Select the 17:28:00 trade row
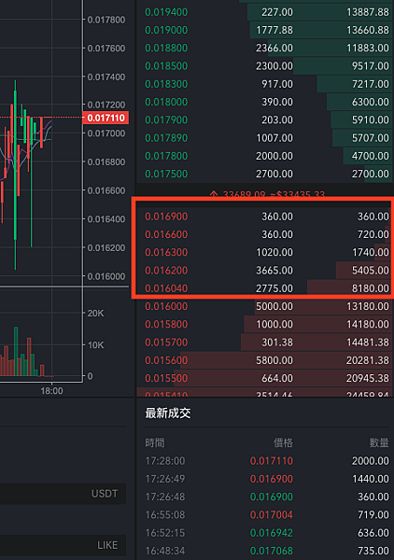 click(x=267, y=461)
